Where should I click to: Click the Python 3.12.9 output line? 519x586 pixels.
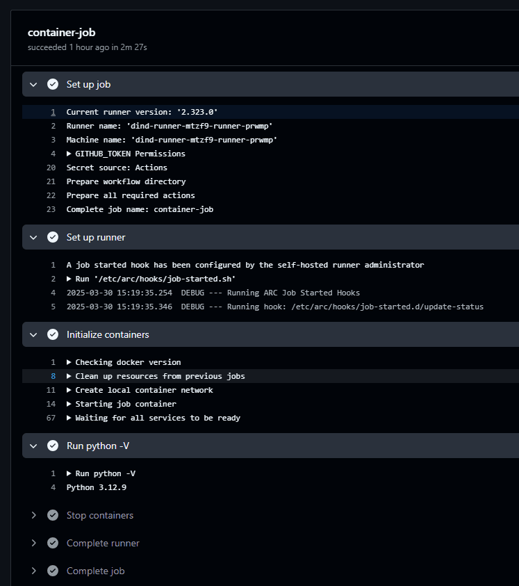(96, 487)
